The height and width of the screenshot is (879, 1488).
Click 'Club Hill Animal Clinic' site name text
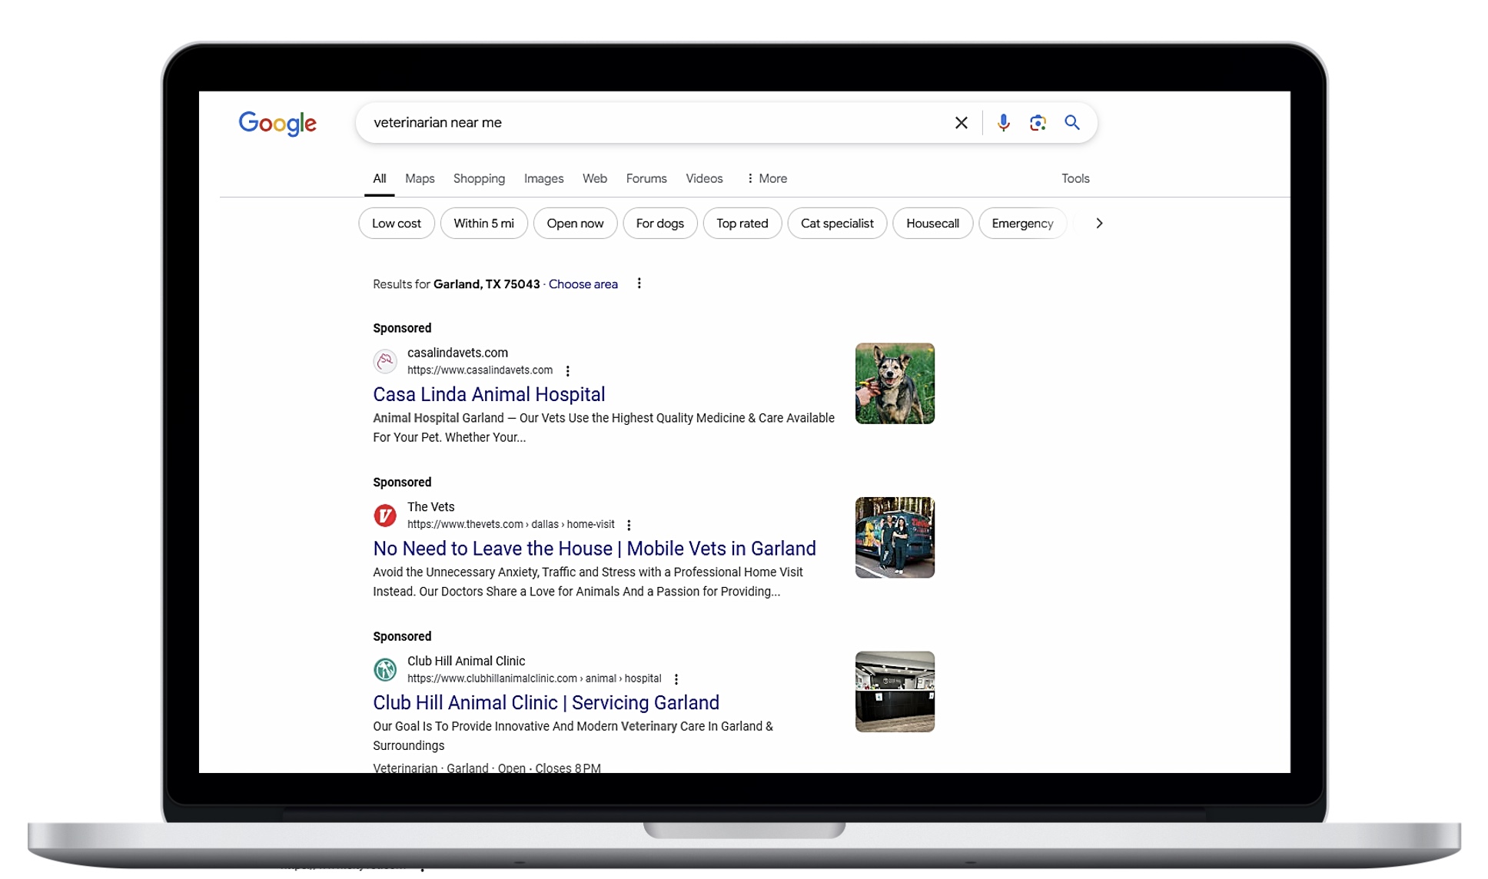point(466,661)
